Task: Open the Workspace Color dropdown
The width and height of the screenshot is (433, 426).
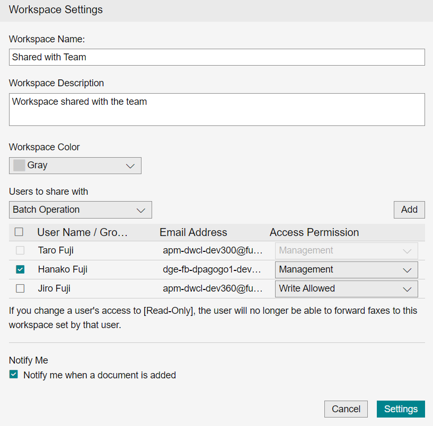Action: click(x=75, y=166)
